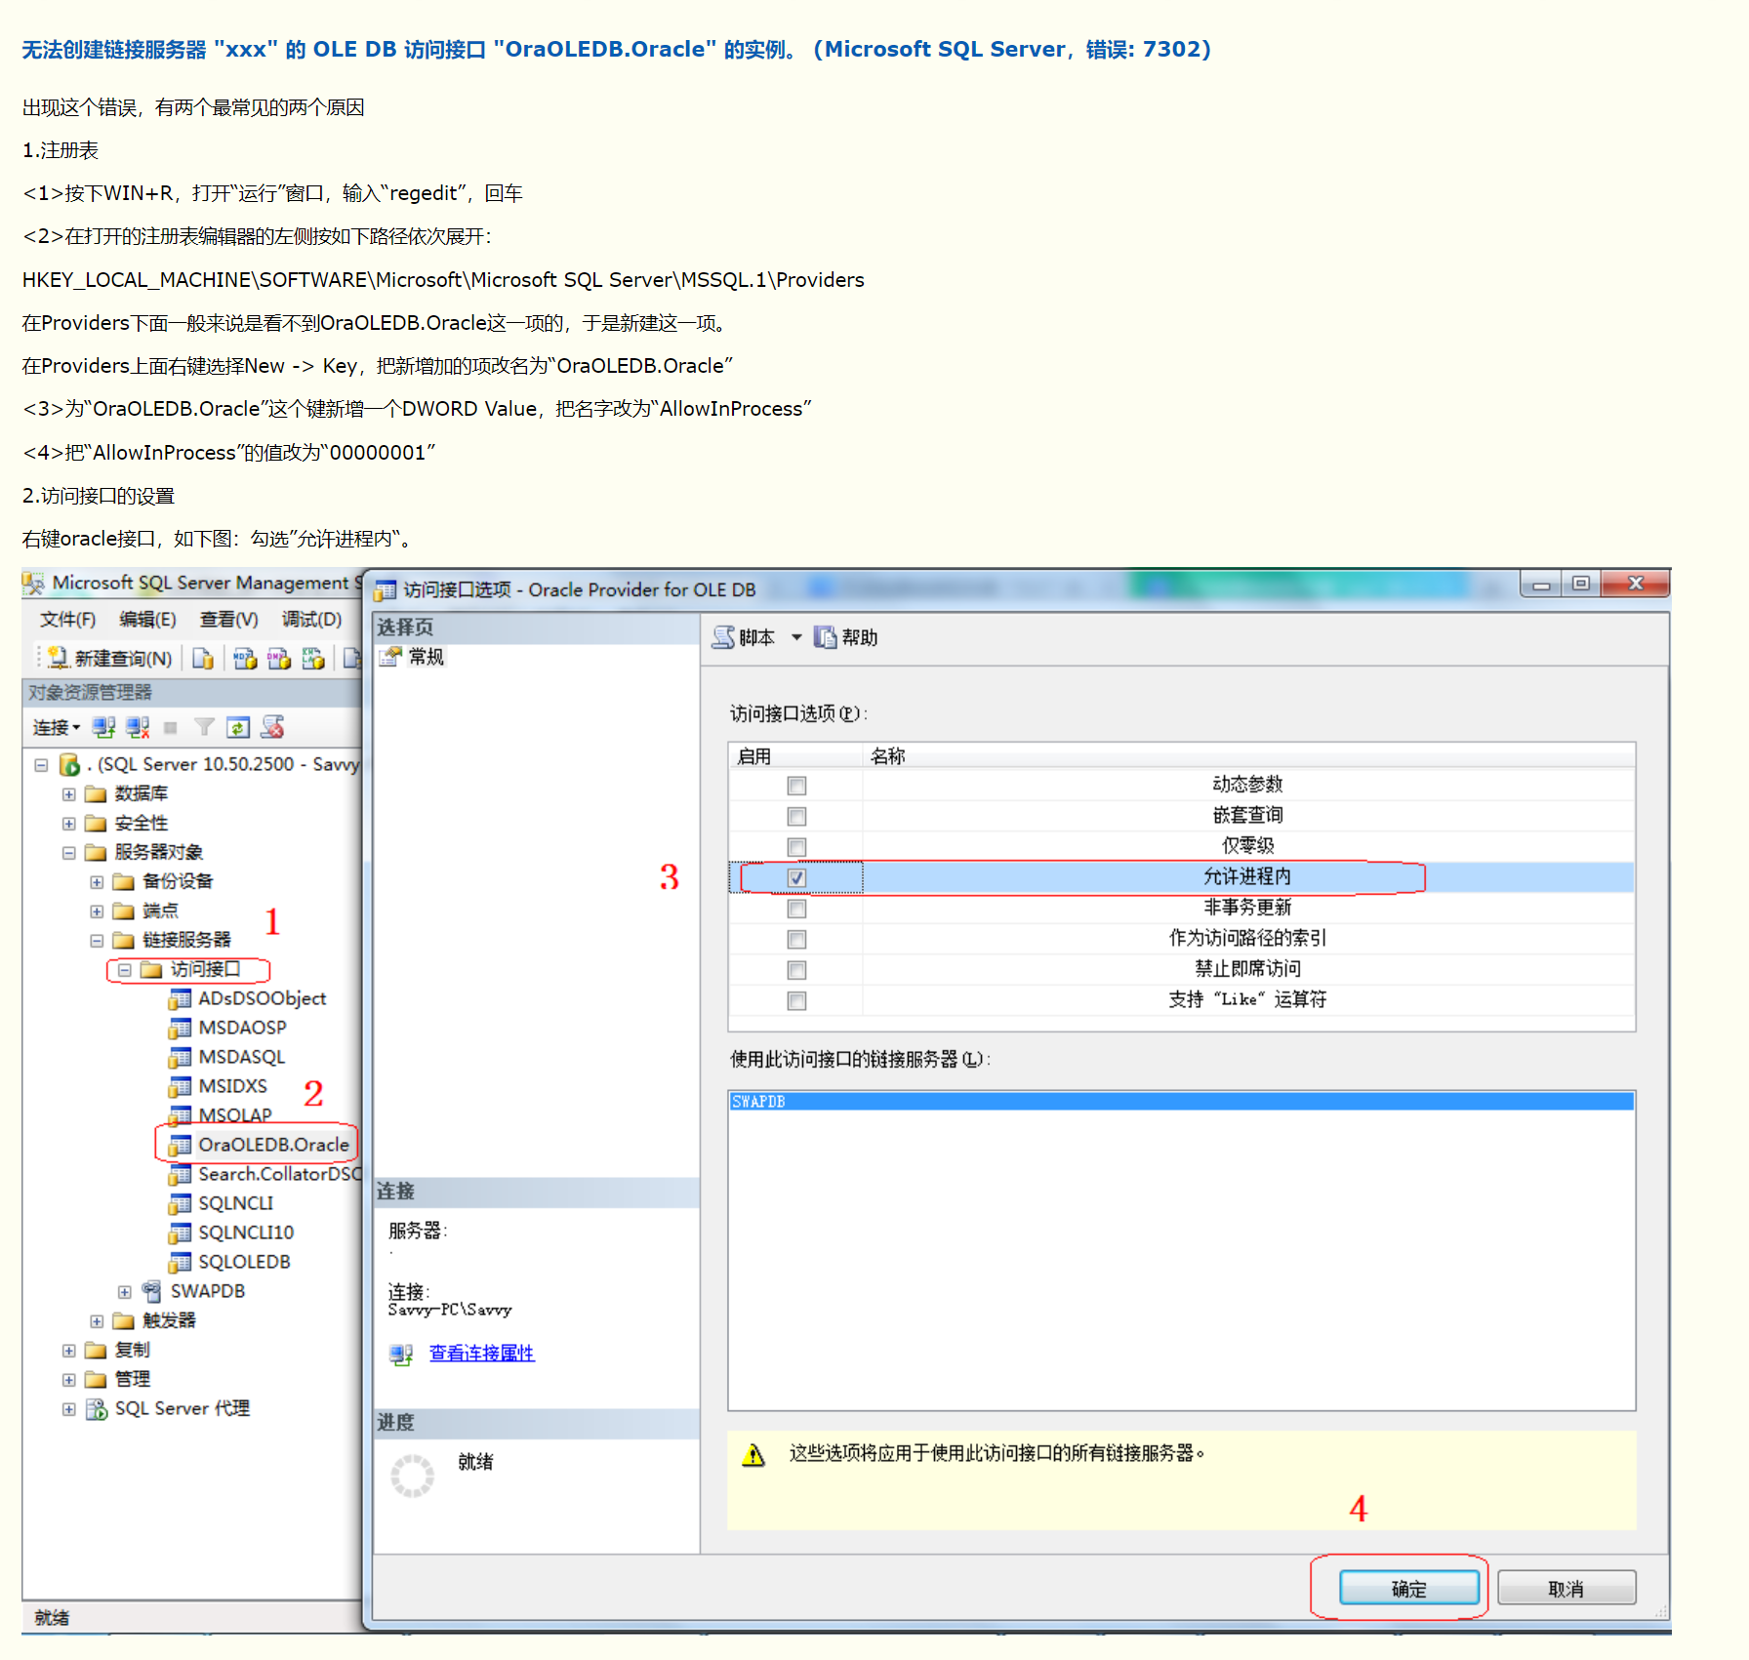
Task: Enable the Level zero only checkbox (仅零级)
Action: (796, 847)
